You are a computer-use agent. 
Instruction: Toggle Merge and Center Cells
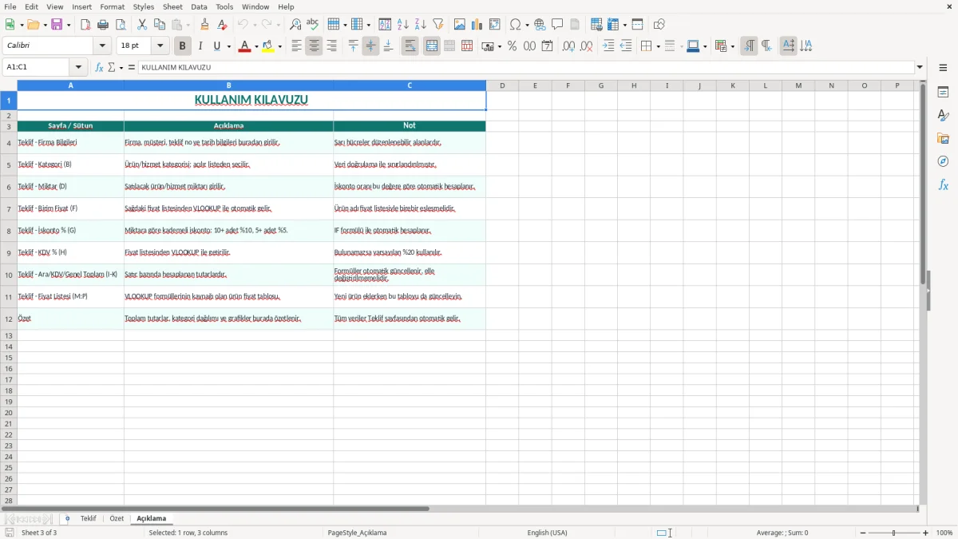[432, 46]
